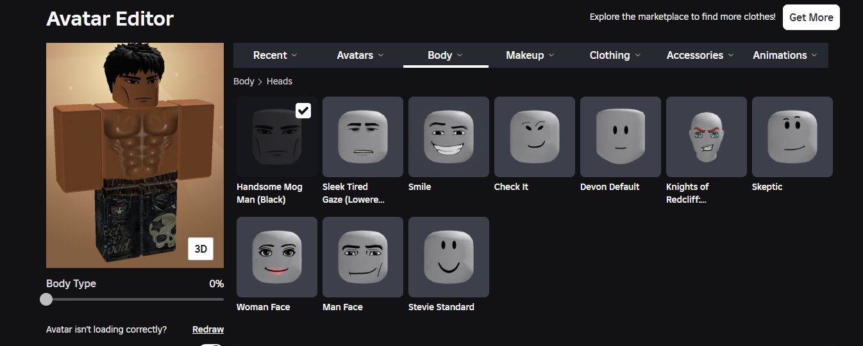Image resolution: width=863 pixels, height=346 pixels.
Task: Click the Skeptic item name
Action: (767, 187)
